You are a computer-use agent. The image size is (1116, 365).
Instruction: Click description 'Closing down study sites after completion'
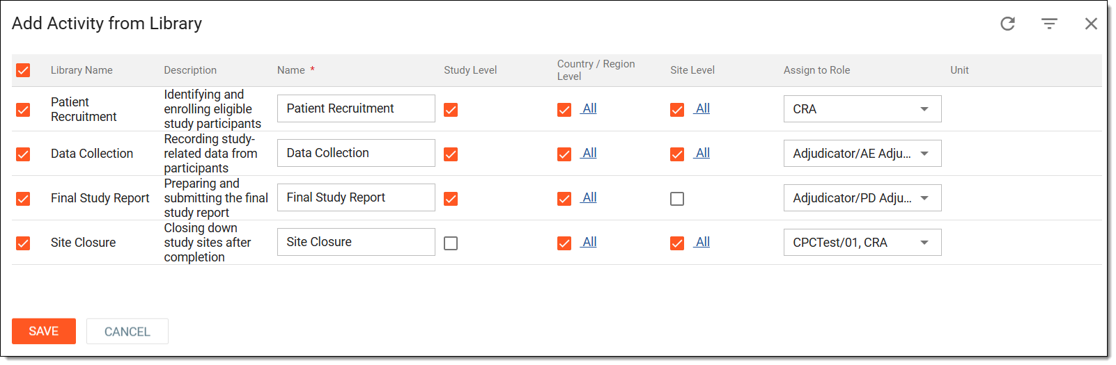click(208, 243)
